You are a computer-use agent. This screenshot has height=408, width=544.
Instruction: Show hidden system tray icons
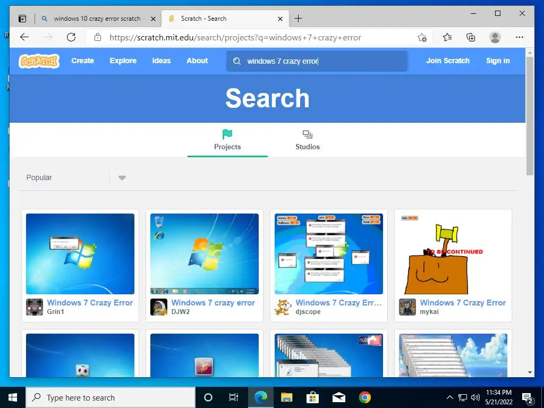449,397
